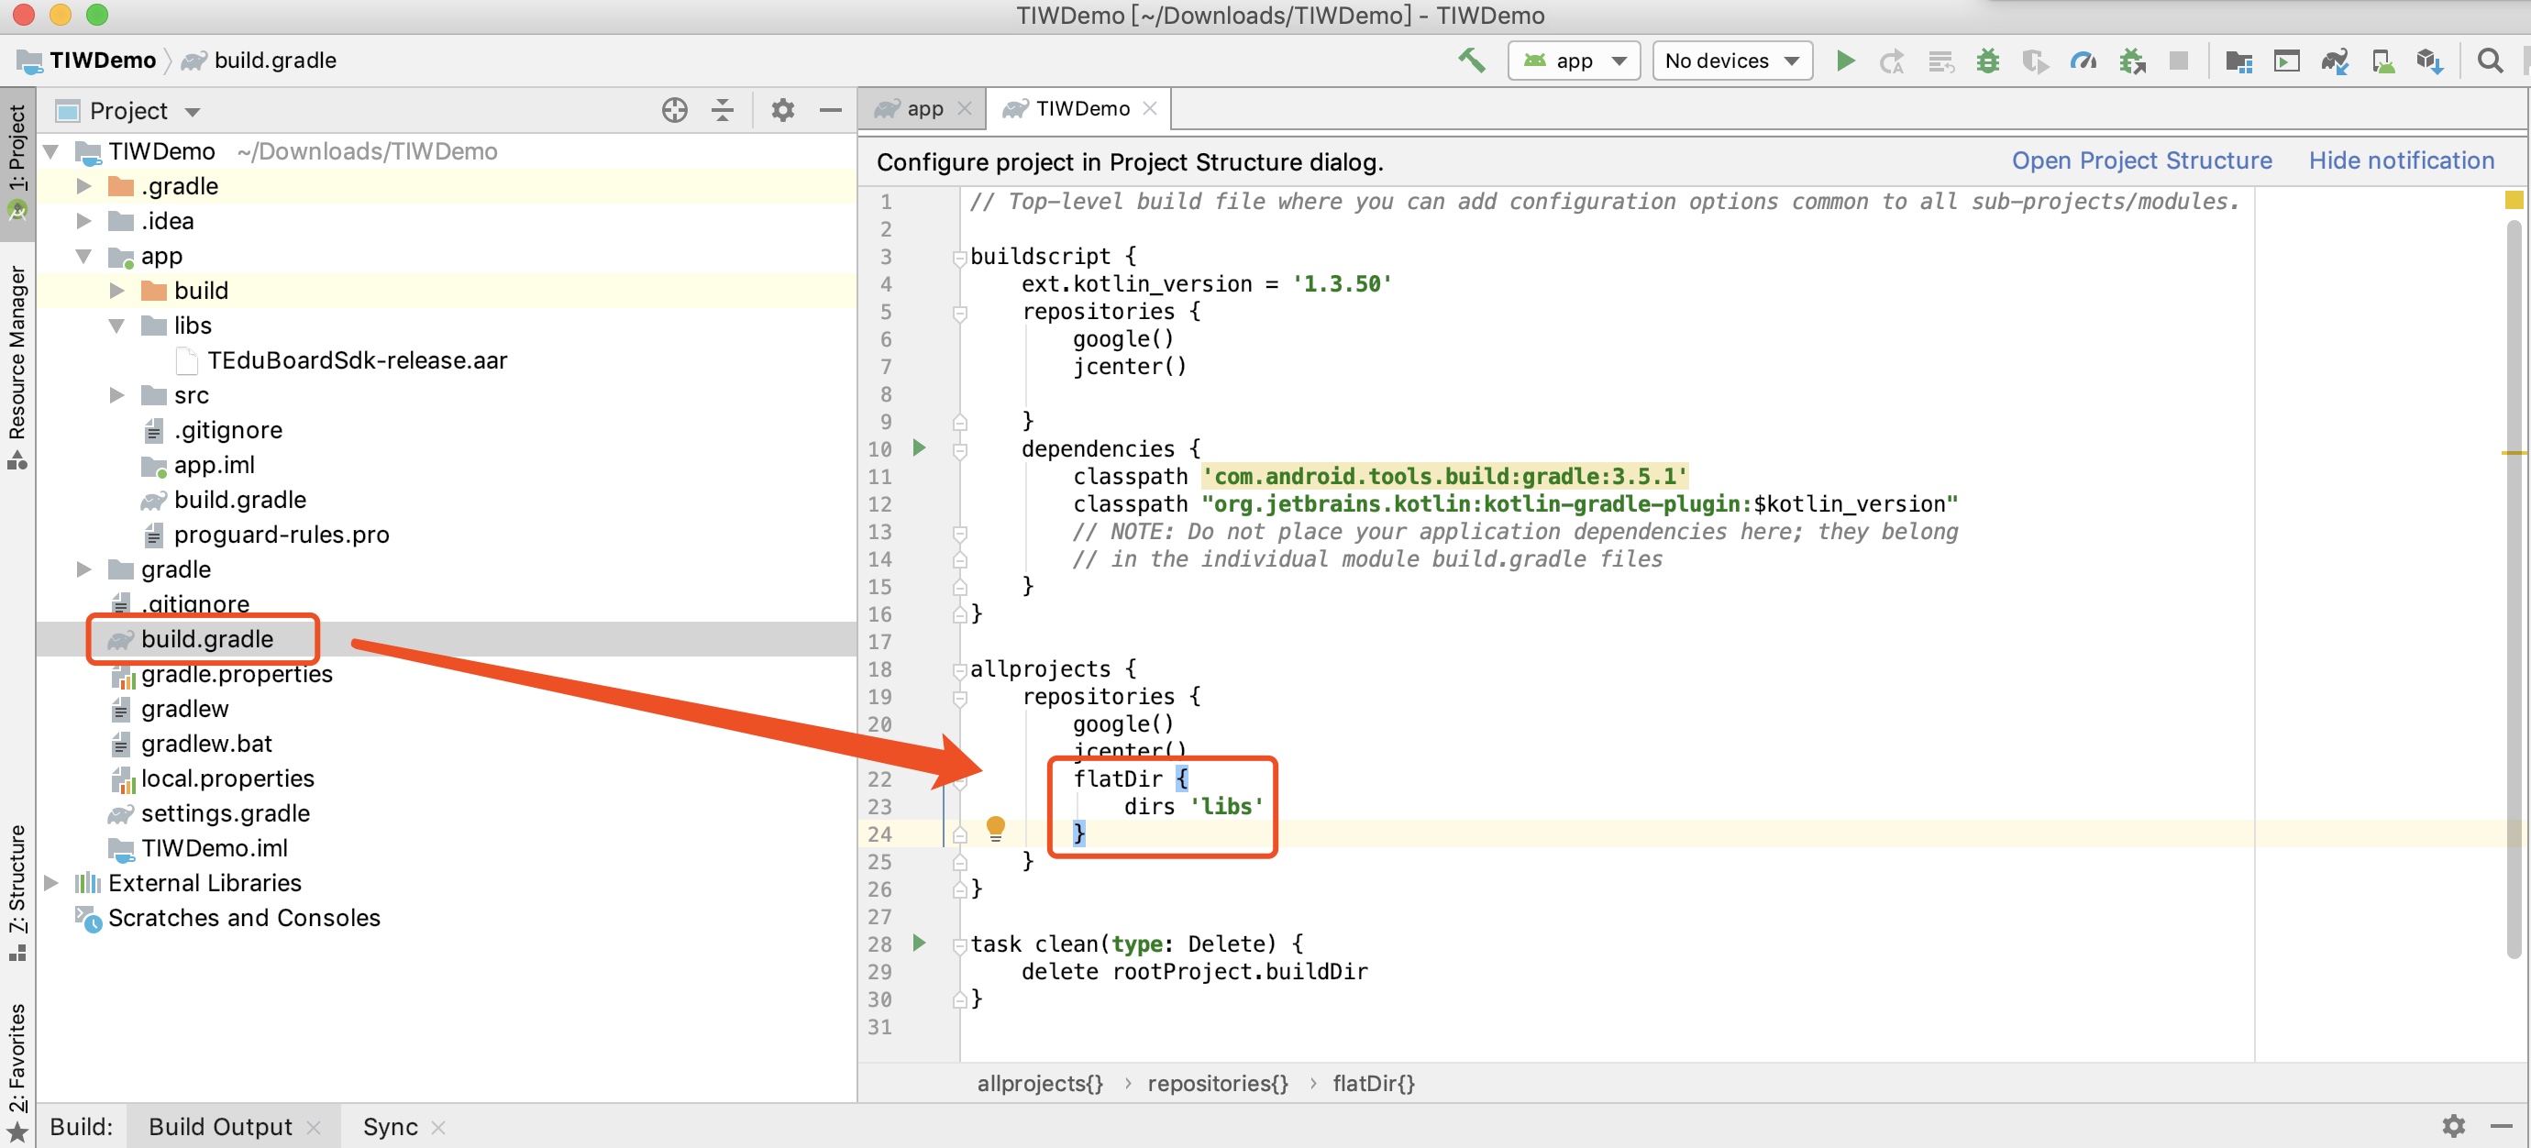Toggle the 1: Project side tool window

coord(17,162)
